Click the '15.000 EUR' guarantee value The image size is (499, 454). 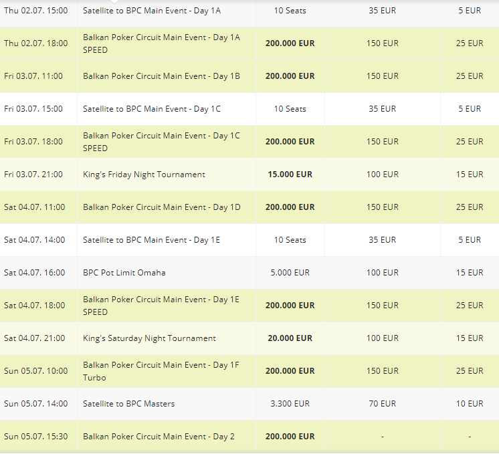290,175
